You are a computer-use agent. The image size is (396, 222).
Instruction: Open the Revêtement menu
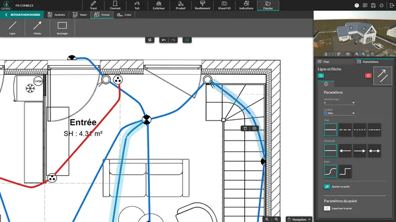click(202, 5)
